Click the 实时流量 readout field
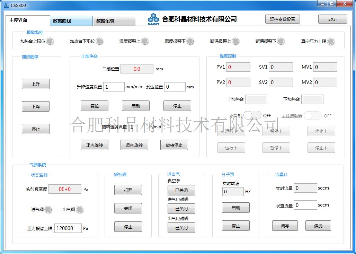The height and width of the screenshot is (254, 356). (x=305, y=188)
